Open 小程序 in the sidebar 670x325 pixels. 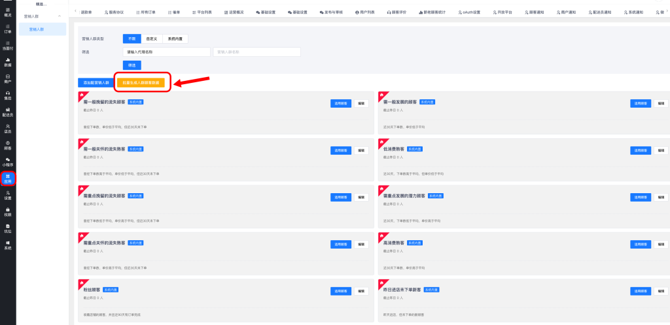tap(8, 161)
